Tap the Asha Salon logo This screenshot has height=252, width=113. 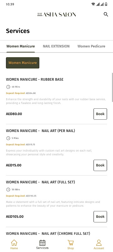pos(56,14)
